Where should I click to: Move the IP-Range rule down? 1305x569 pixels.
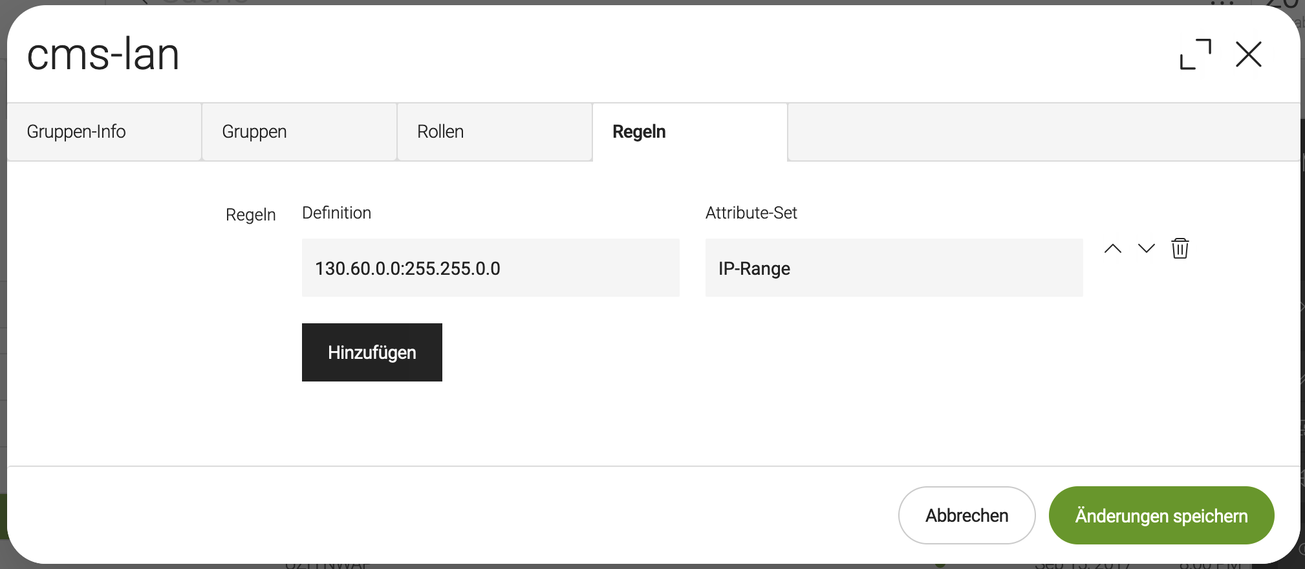(1147, 248)
